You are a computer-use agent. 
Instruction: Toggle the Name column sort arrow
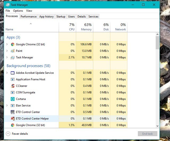click(x=31, y=24)
